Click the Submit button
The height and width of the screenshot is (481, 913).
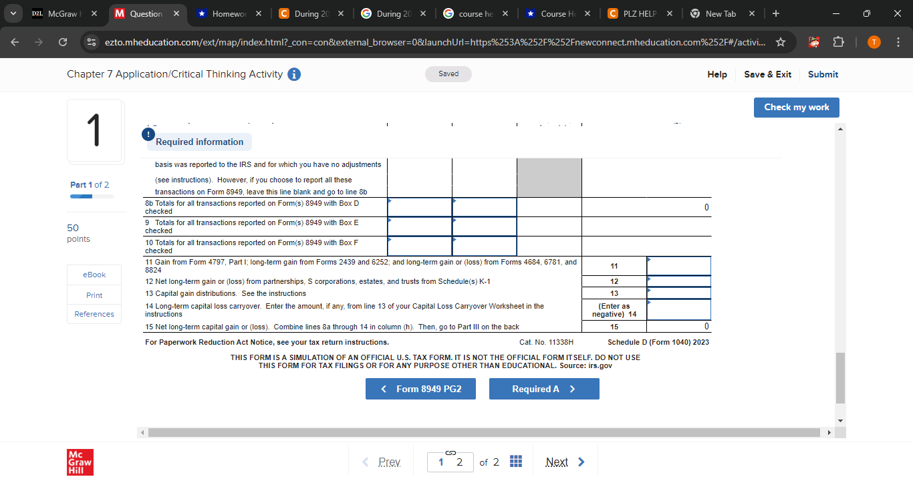pos(823,74)
